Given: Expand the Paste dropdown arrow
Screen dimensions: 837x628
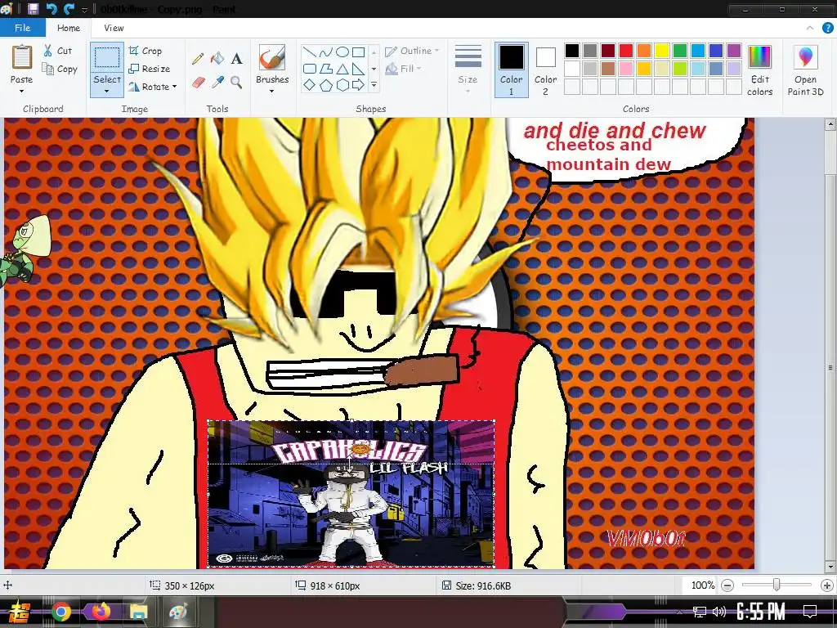Looking at the screenshot, I should coord(22,92).
